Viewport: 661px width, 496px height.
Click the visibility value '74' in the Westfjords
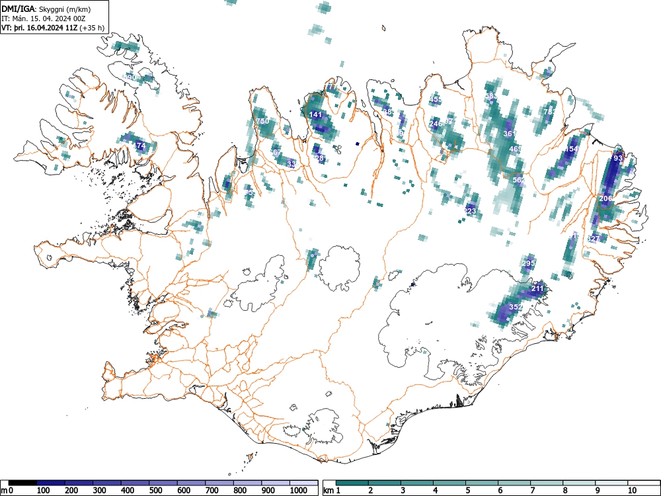click(141, 146)
